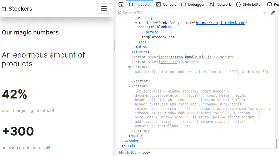279x156 pixels.
Task: Click the markup panel vertical scrollbar
Action: point(276,143)
